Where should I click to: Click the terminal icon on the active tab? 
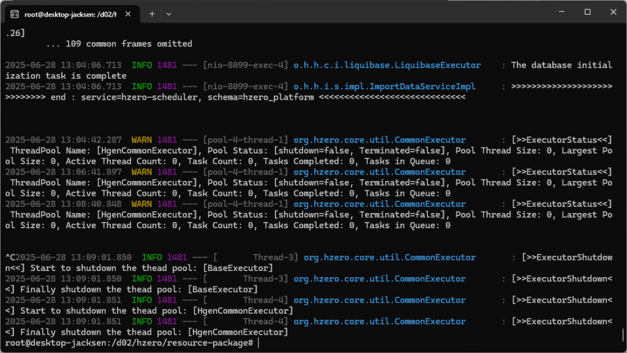[14, 13]
